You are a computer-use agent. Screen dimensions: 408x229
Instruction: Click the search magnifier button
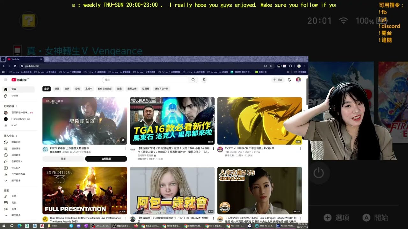pos(193,80)
